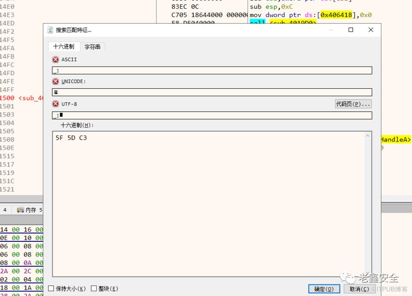Screen dimensions: 412x296
Task: Click the memory dump tab icon
Action: (x=20, y=210)
